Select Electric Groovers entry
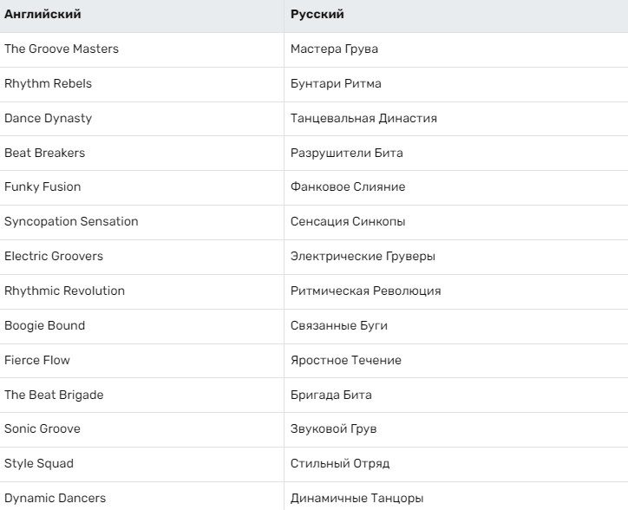Image resolution: width=628 pixels, height=510 pixels. [x=54, y=256]
